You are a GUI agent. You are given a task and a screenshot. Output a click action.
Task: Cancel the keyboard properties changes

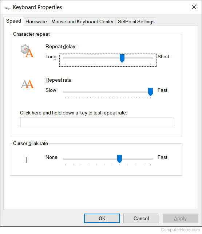point(141,218)
